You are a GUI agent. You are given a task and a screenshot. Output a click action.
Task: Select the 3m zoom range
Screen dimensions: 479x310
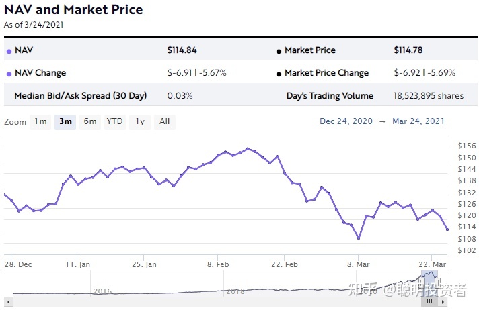[x=65, y=122]
